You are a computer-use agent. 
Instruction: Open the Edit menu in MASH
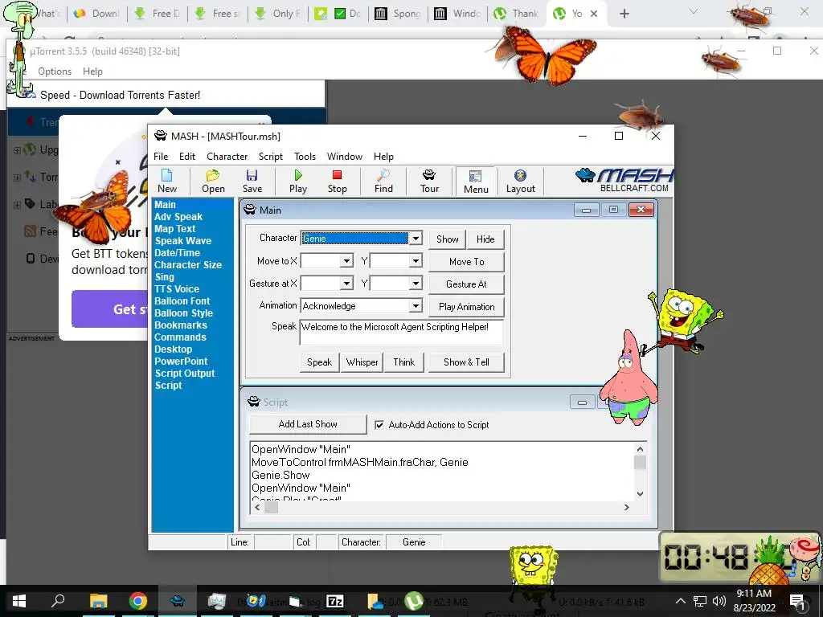pos(186,157)
